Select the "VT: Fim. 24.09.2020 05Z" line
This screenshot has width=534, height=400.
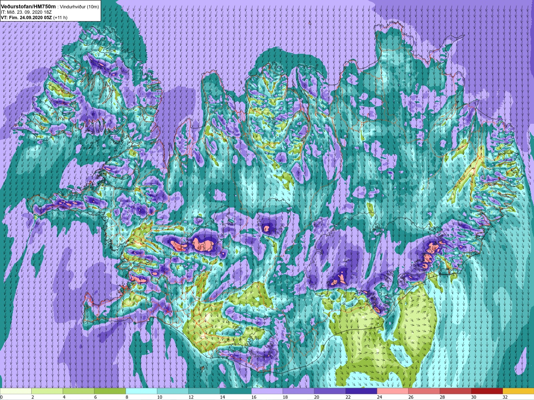[27, 17]
